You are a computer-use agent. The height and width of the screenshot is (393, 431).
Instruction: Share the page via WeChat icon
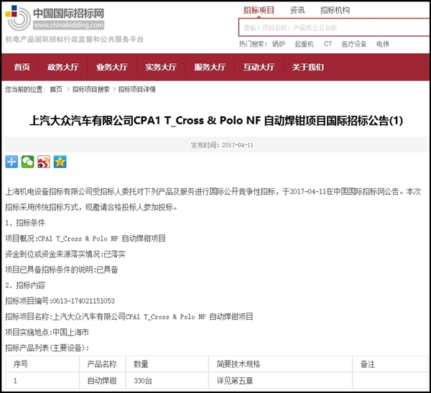pos(27,162)
